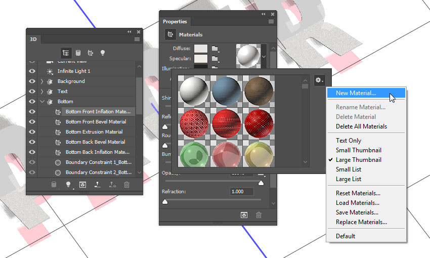Screen dimensions: 430x258
Task: Select the Materials filter icon in 3D panel
Action: coord(90,53)
